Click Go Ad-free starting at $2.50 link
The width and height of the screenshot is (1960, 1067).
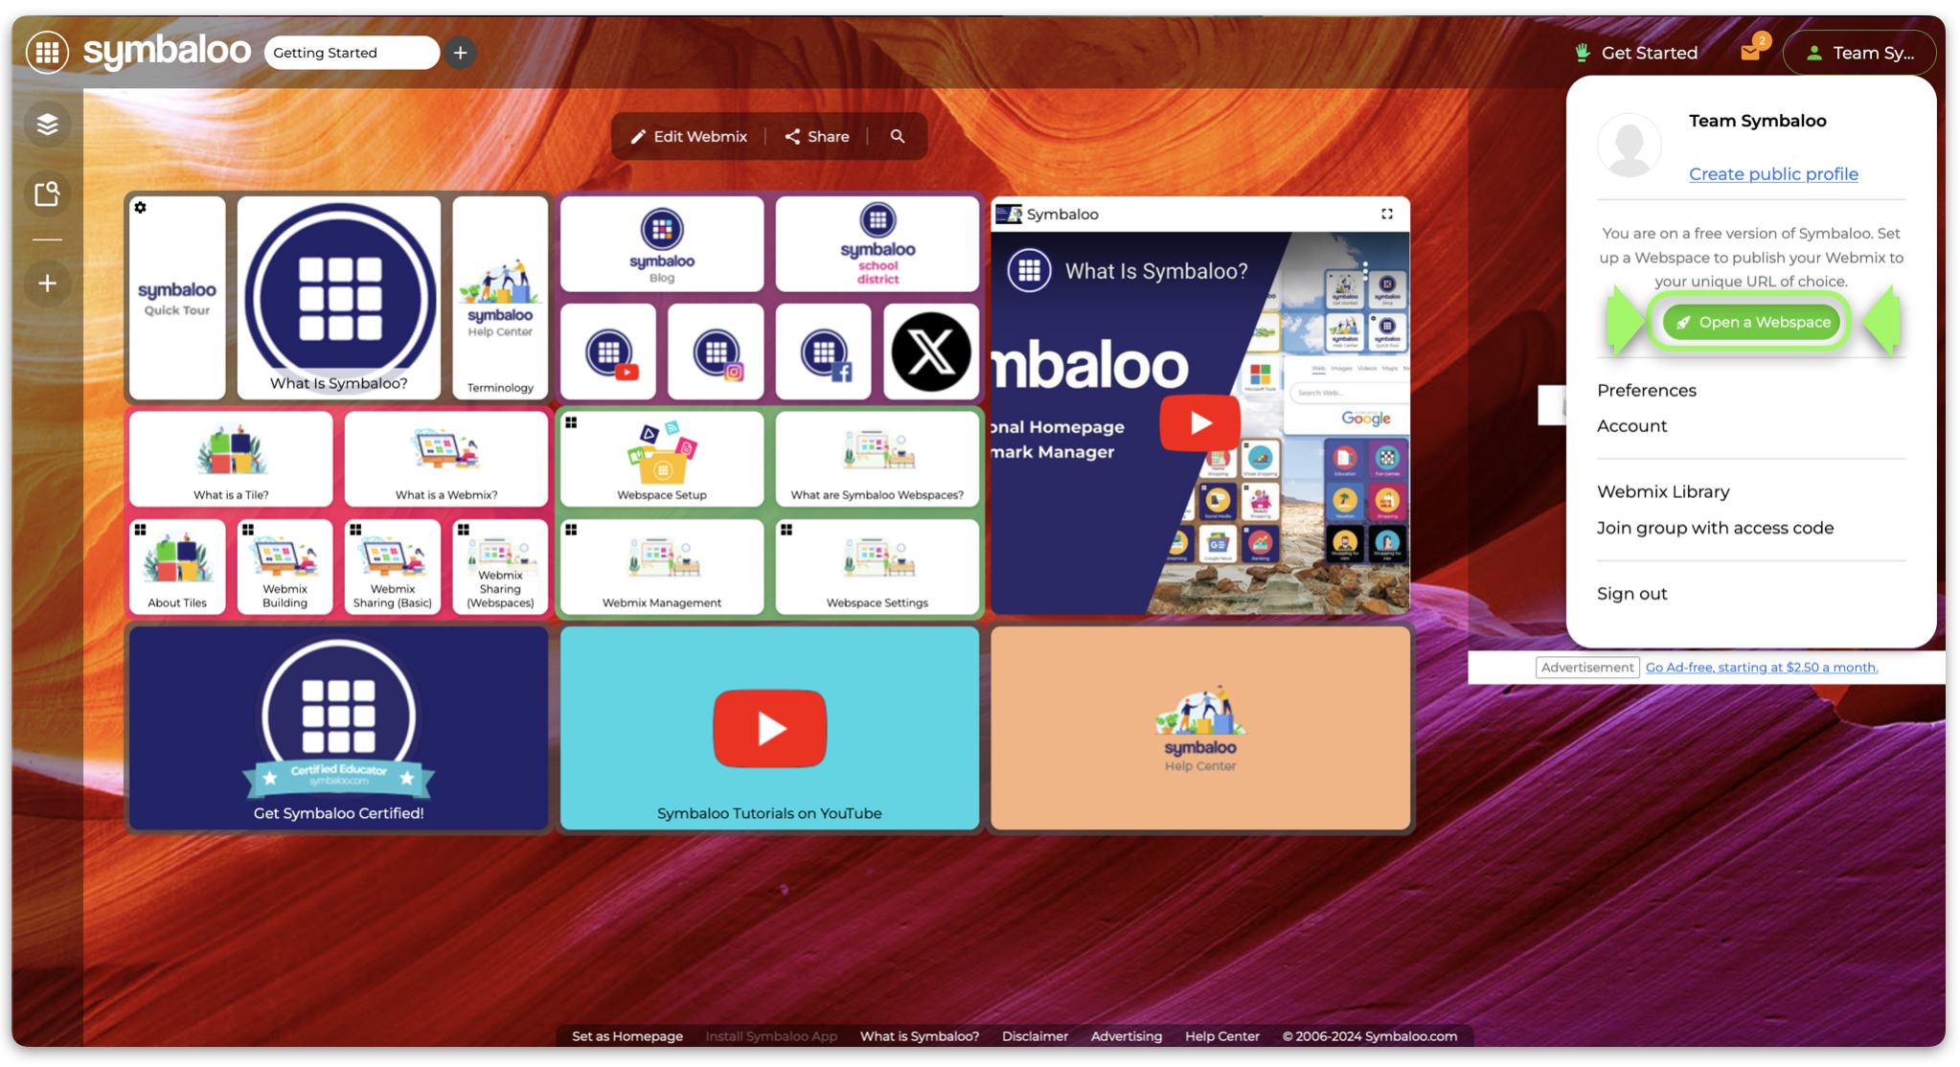click(1761, 667)
